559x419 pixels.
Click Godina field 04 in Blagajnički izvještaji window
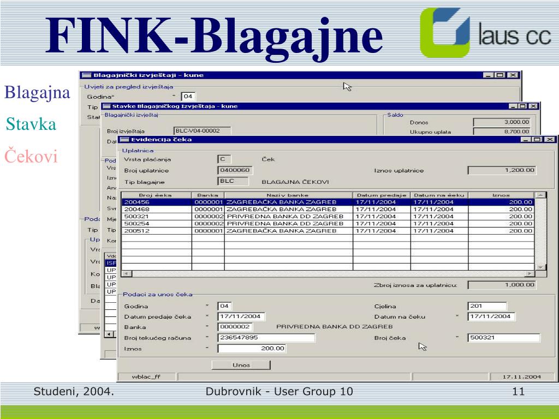tap(188, 96)
